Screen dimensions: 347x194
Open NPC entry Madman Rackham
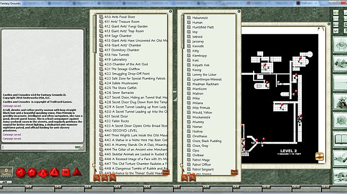pos(205,84)
